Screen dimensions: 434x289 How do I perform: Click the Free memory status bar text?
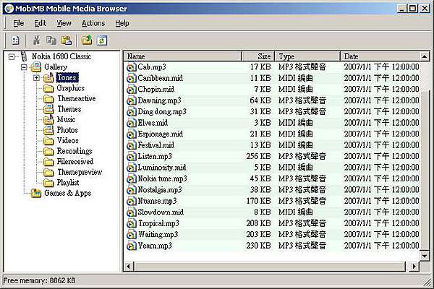tap(39, 281)
